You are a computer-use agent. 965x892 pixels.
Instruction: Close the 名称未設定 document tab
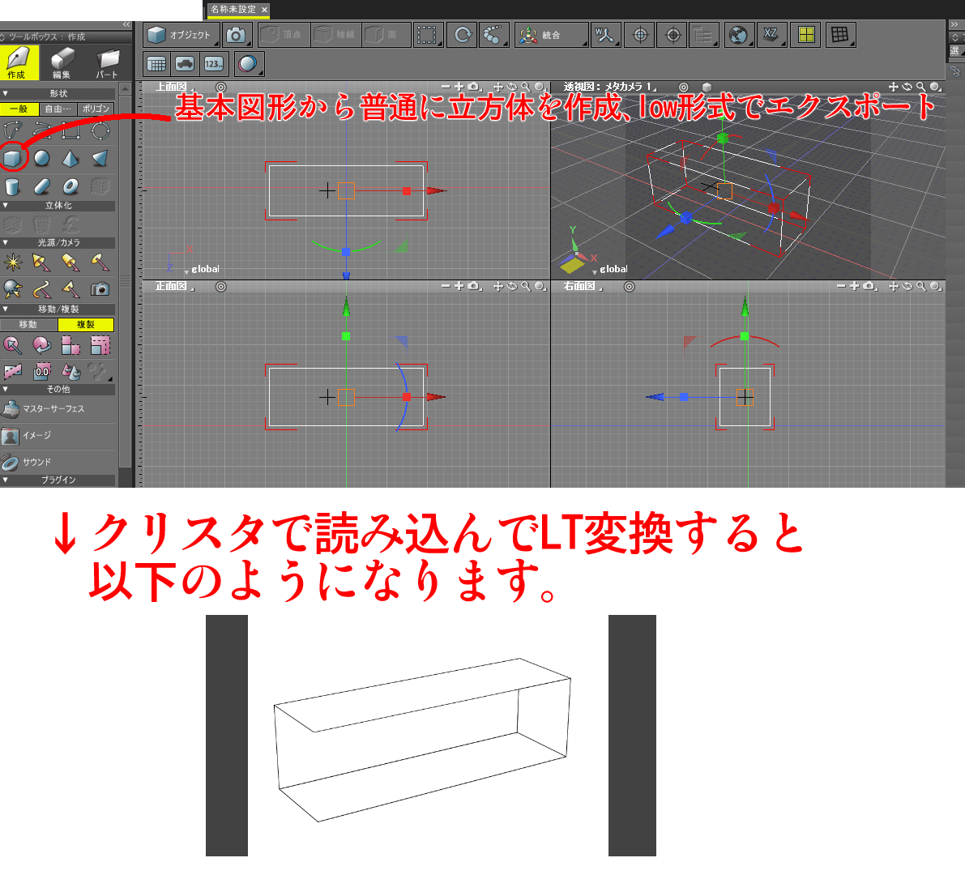pos(264,10)
